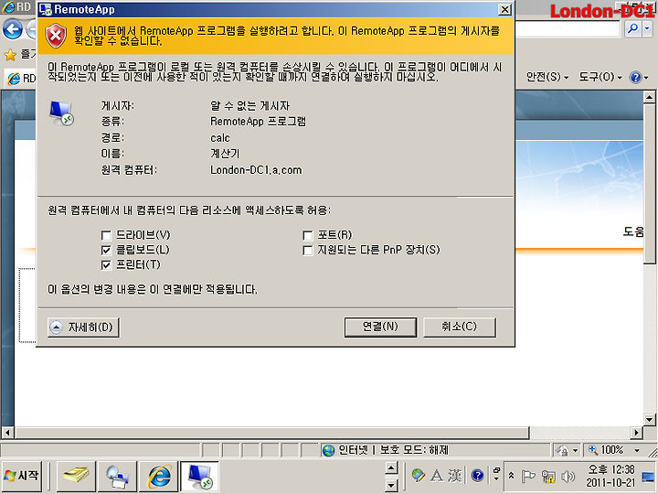
Task: Close the RemoteApp dialog
Action: (x=504, y=9)
